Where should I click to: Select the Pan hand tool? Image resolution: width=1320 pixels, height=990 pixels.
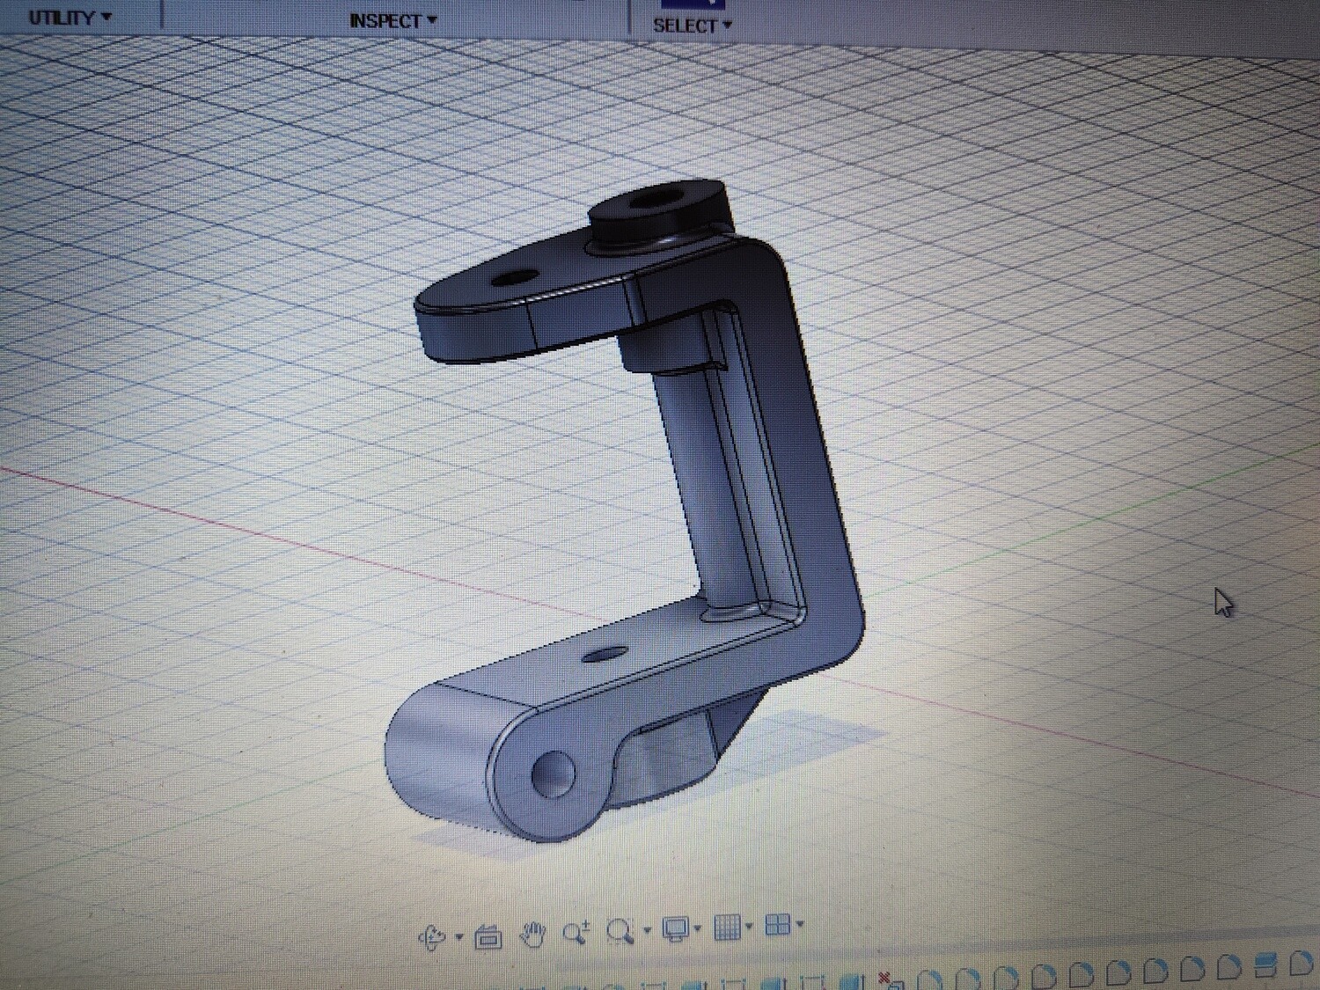click(532, 934)
